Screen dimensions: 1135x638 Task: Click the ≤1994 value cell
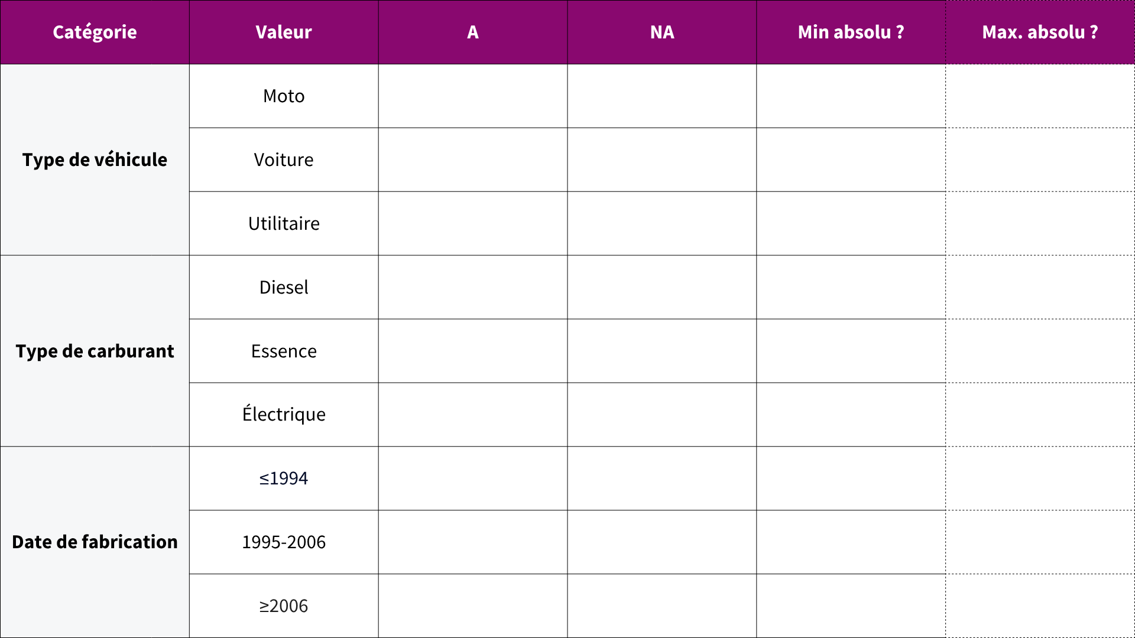(x=284, y=478)
